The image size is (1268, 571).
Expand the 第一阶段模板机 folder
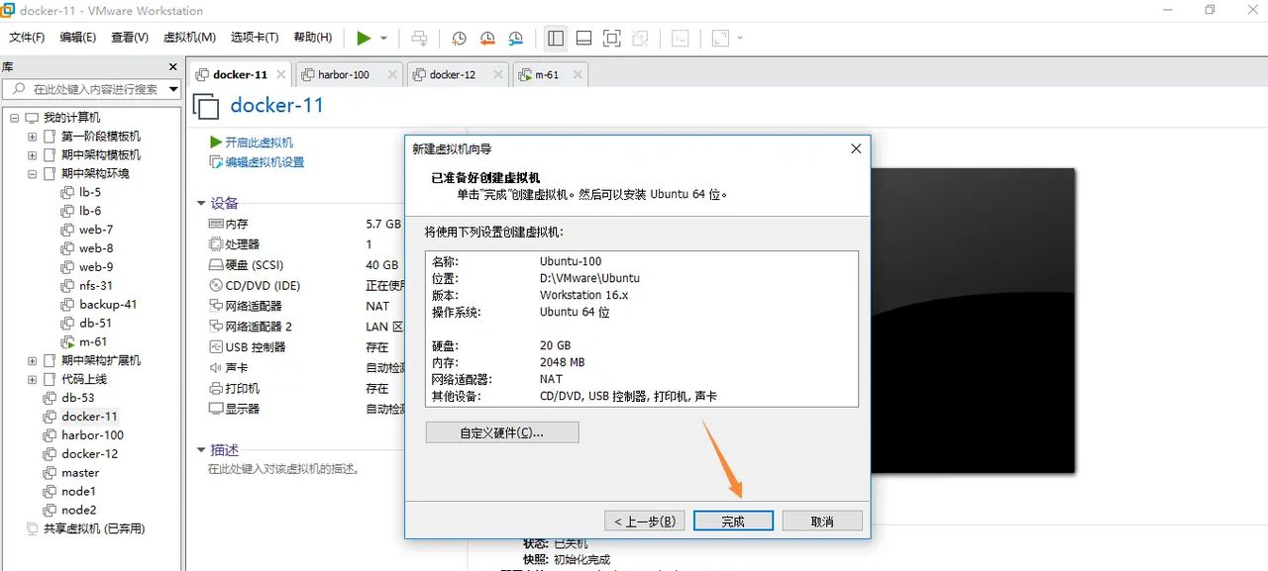[31, 136]
